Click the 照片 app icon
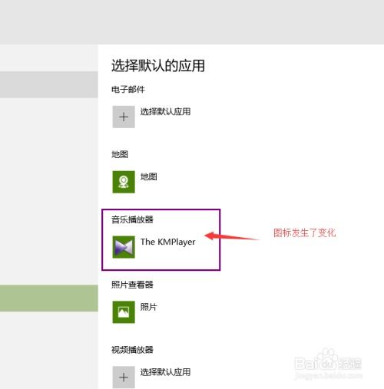384x389 pixels. tap(124, 312)
